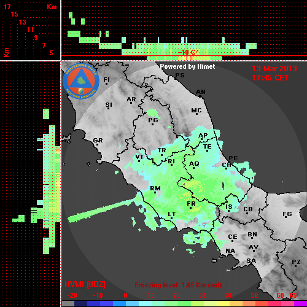Screen dimensions: 307x307
Task: Click the CB city label
Action: click(x=248, y=209)
